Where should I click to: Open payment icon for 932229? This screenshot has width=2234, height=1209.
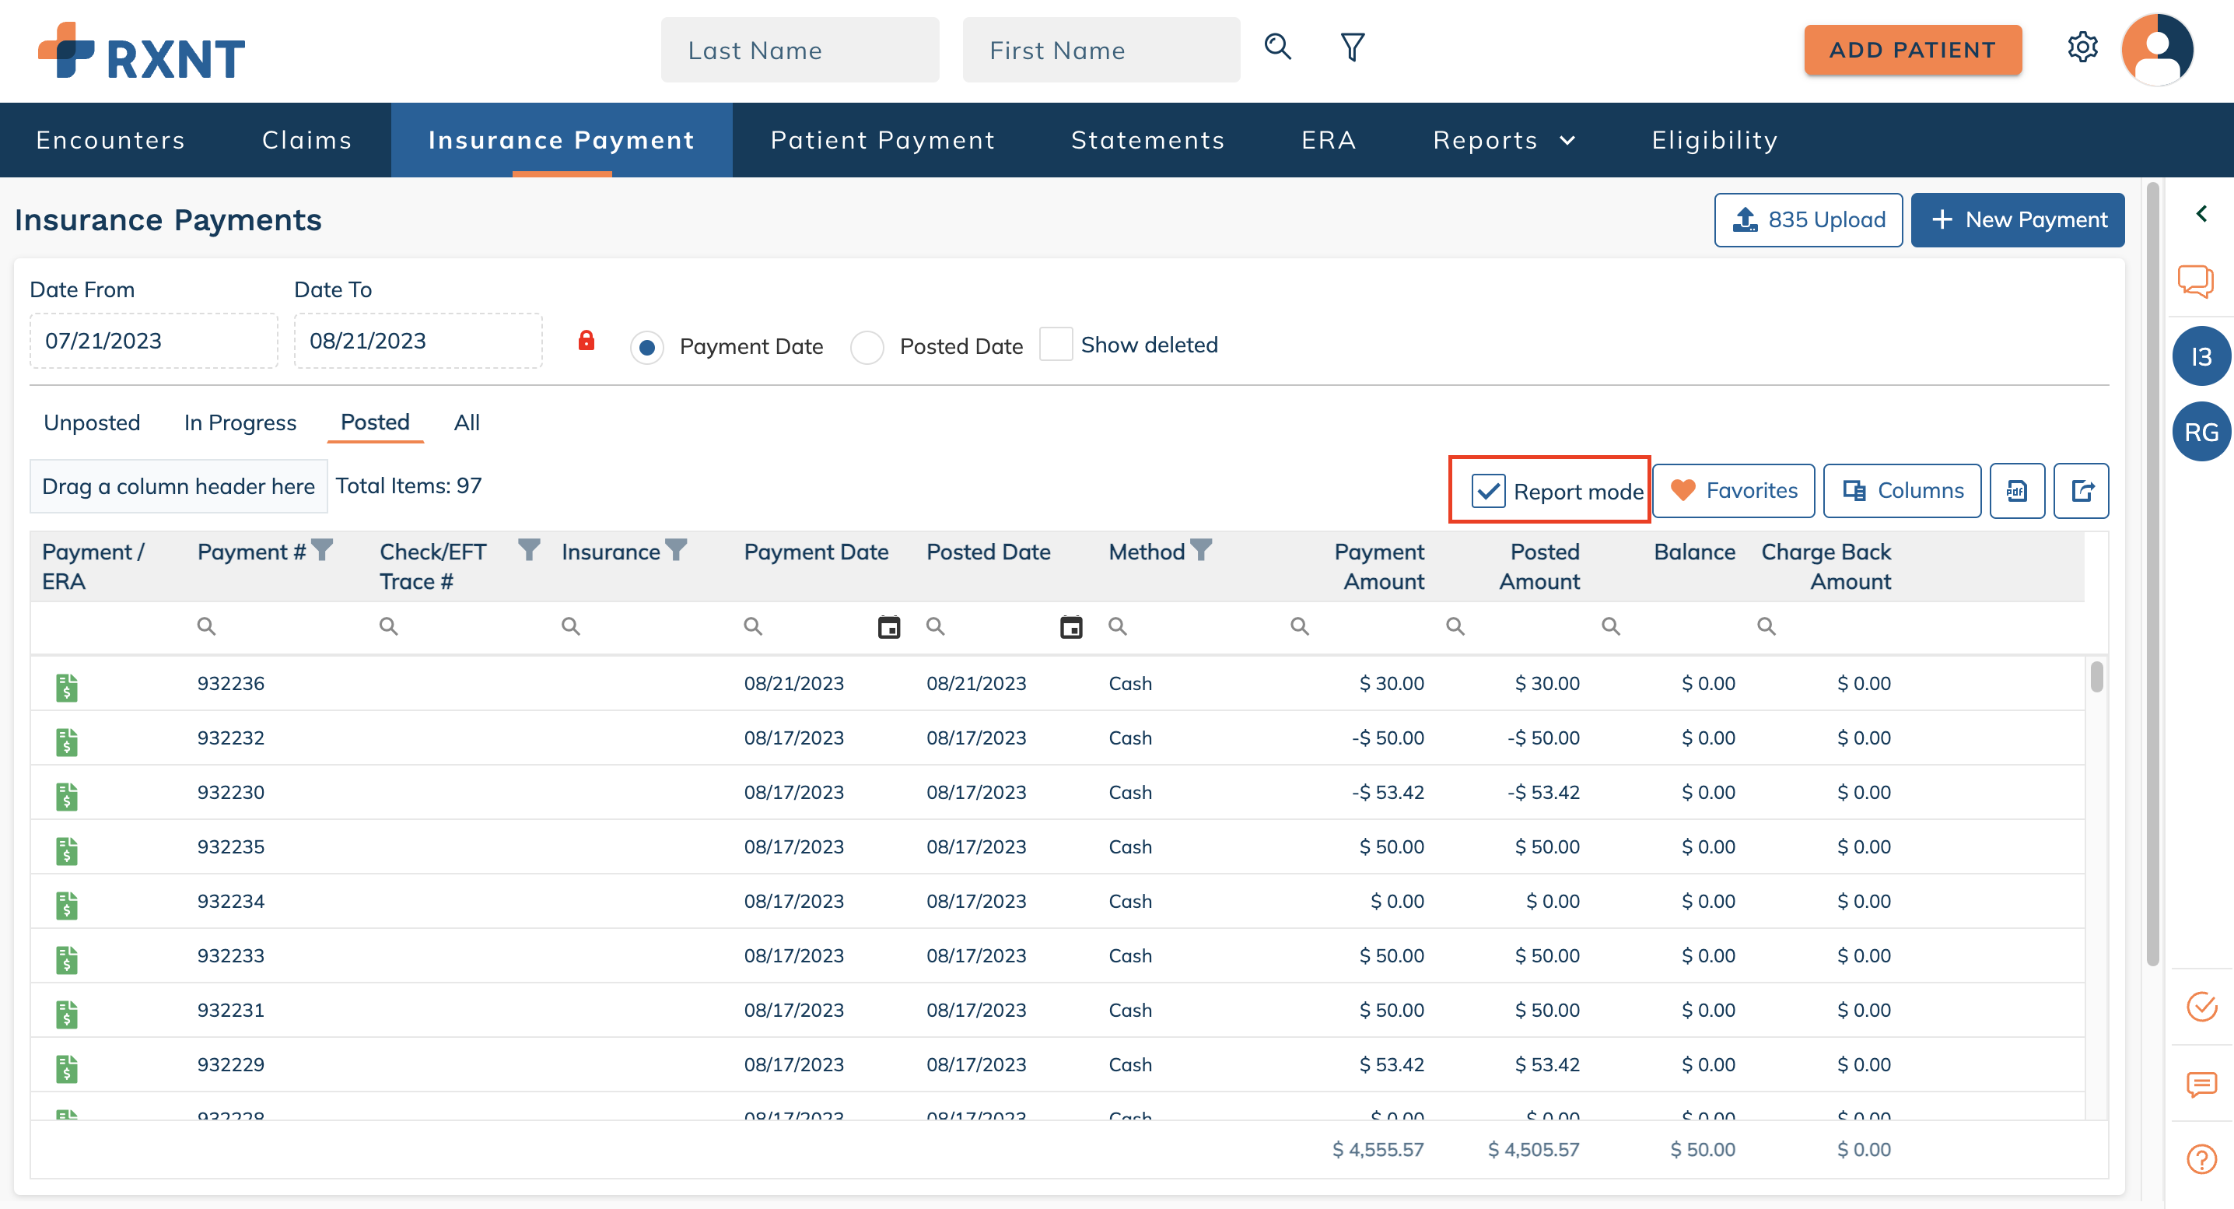click(67, 1068)
